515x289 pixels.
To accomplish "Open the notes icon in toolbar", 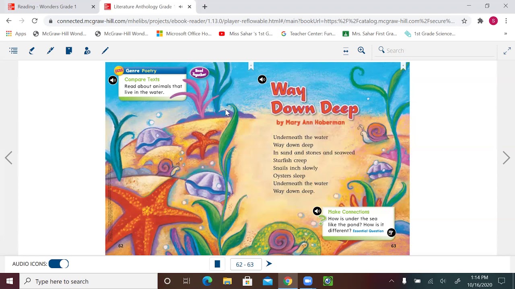I will 69,51.
